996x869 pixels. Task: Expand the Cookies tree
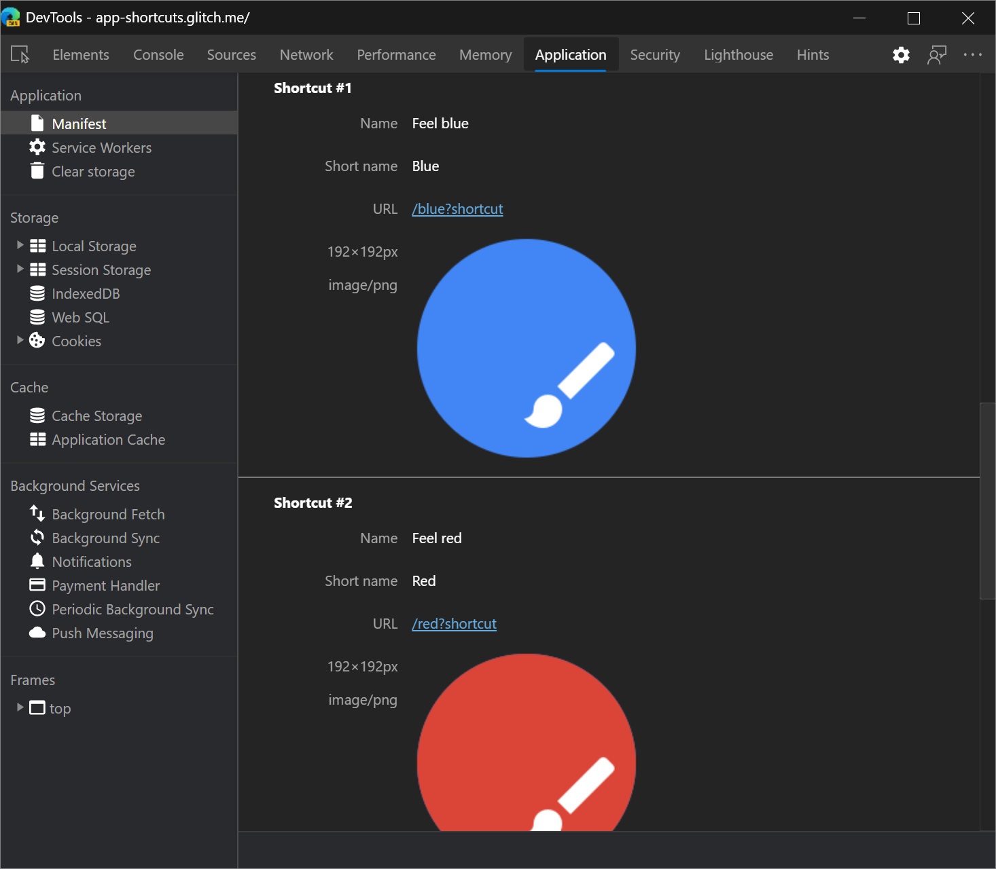(20, 340)
